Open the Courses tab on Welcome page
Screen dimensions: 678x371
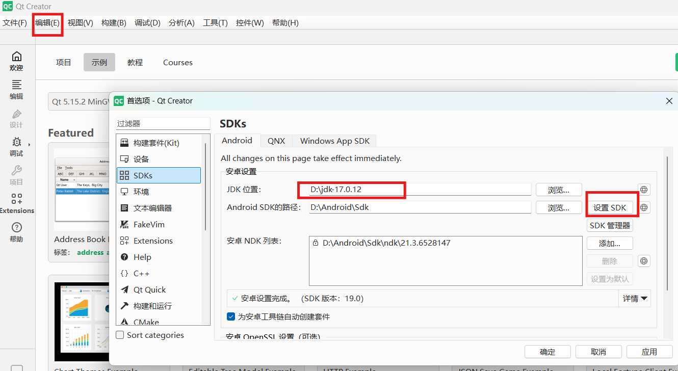click(x=178, y=62)
